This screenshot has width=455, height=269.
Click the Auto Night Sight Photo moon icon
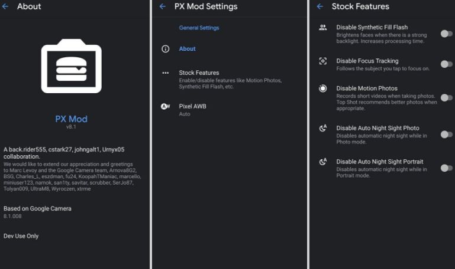tap(322, 128)
